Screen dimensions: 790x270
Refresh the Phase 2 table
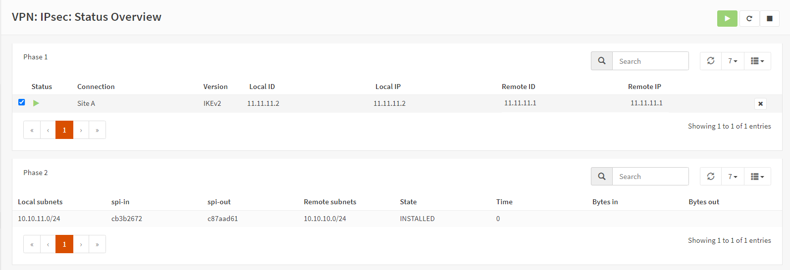pyautogui.click(x=710, y=177)
